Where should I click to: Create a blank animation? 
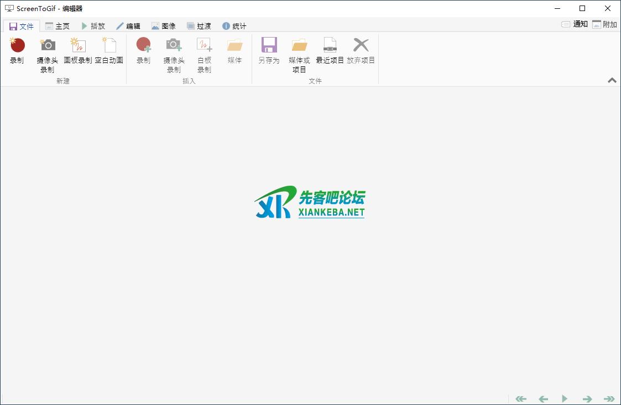pyautogui.click(x=109, y=46)
